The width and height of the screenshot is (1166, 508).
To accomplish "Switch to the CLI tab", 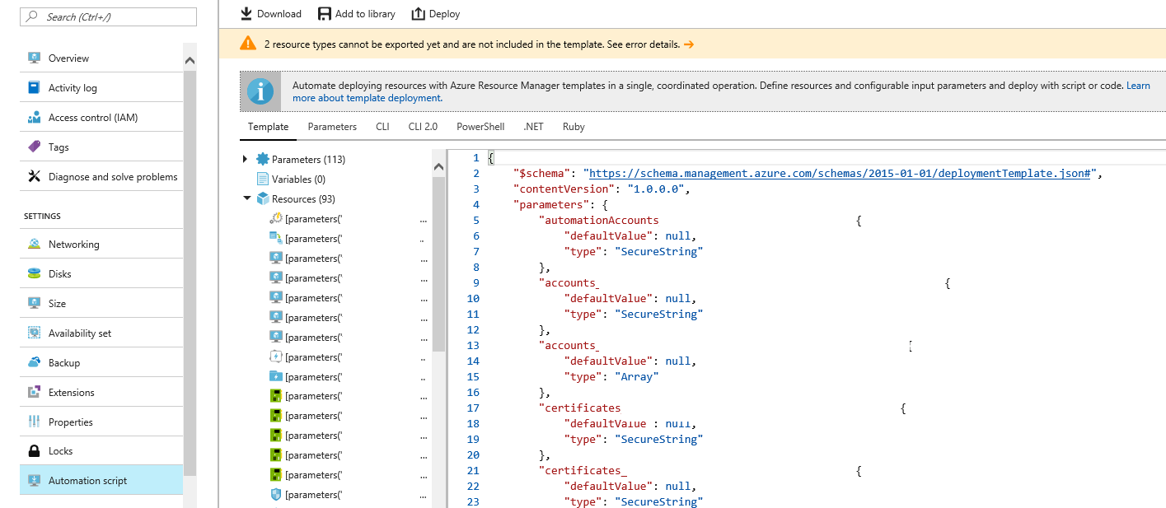I will 382,127.
